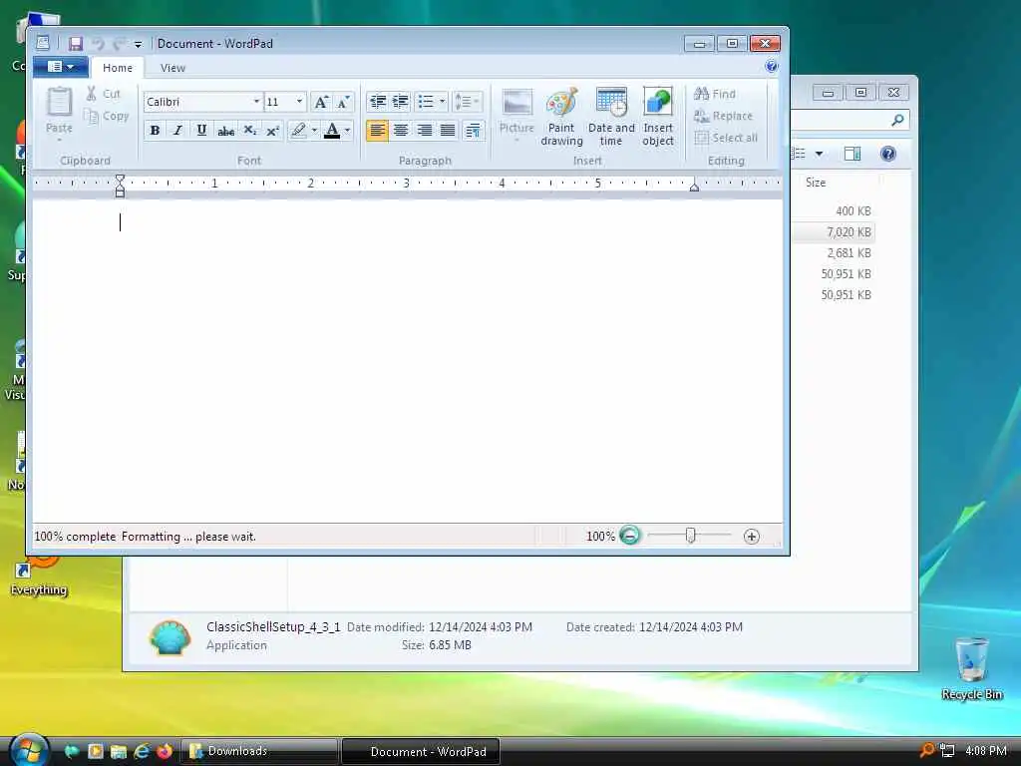The image size is (1021, 766).
Task: Open the font size 11 dropdown
Action: tap(299, 102)
